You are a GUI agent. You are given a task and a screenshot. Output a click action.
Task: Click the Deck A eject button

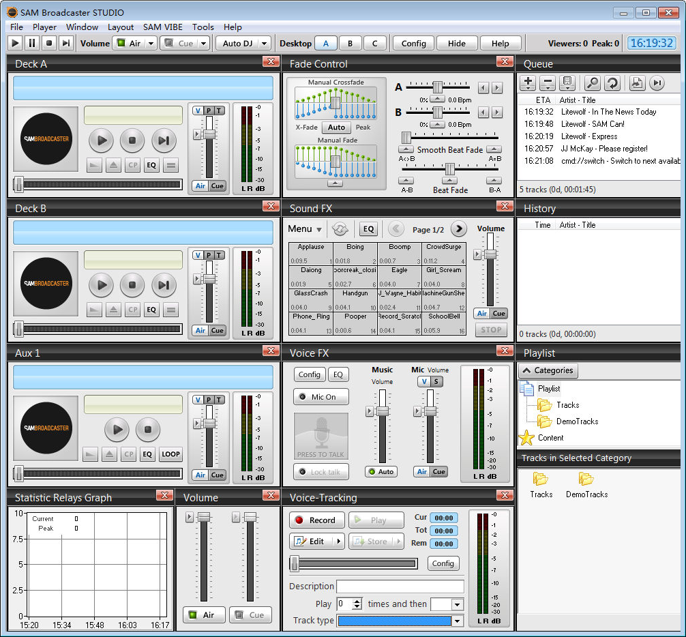point(113,165)
